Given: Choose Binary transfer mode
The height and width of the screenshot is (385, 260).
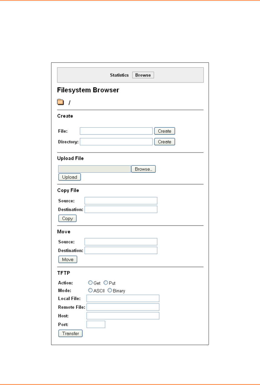Looking at the screenshot, I should (110, 290).
